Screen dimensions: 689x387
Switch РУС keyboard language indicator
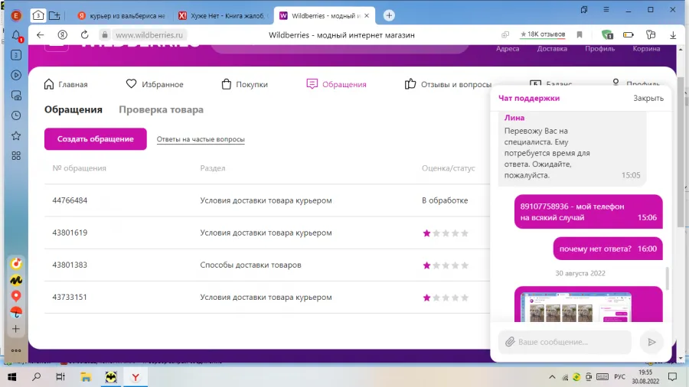[619, 377]
